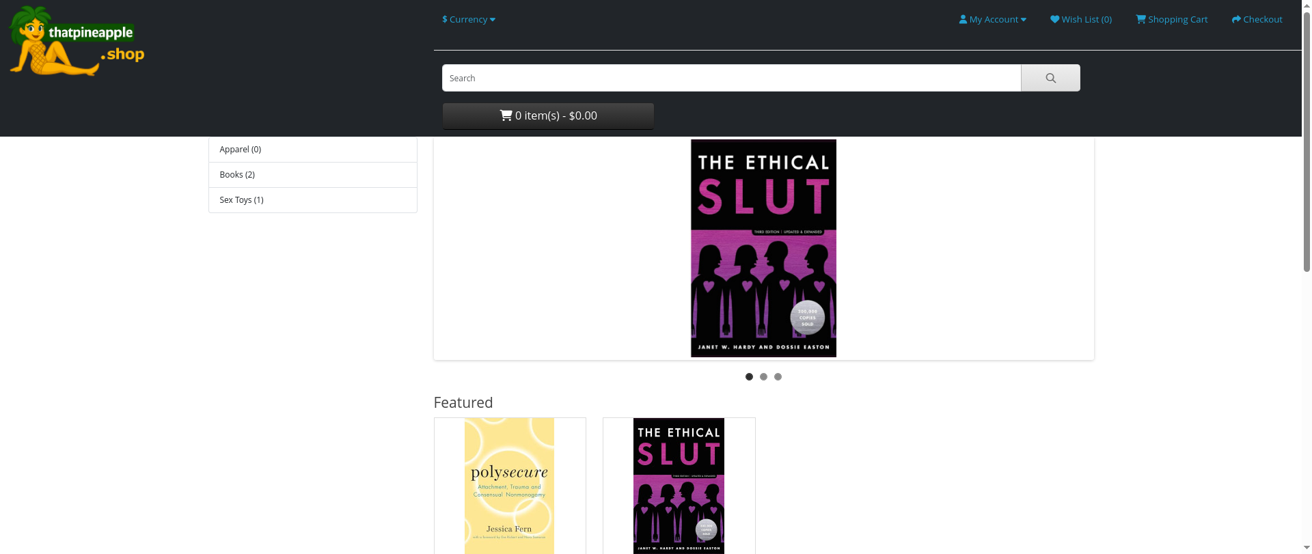This screenshot has height=554, width=1312.
Task: Open the Polysecure featured product image
Action: [x=510, y=486]
